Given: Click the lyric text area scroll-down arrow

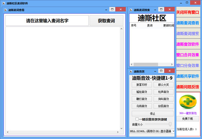Looking at the screenshot, I should point(121,128).
